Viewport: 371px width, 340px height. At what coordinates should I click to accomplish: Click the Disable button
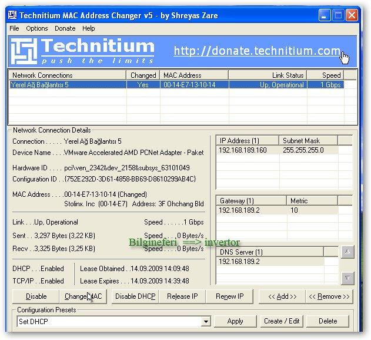point(36,296)
